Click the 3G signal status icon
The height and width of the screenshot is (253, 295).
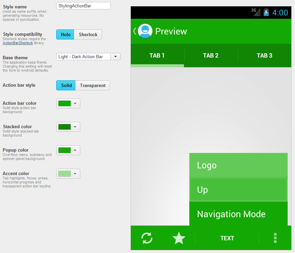pyautogui.click(x=256, y=12)
